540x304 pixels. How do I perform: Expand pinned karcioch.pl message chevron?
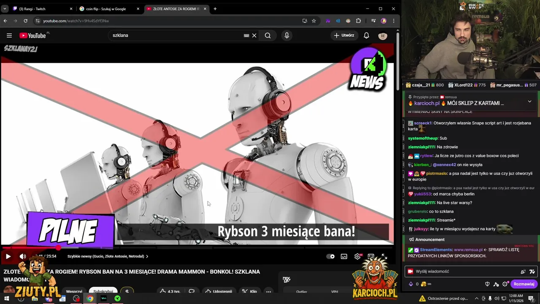(529, 101)
